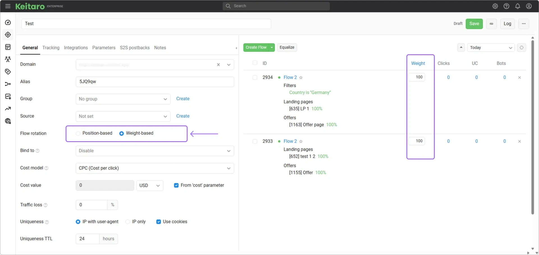Screen dimensions: 539x255
Task: Click the trends arrow sidebar icon
Action: 8,109
